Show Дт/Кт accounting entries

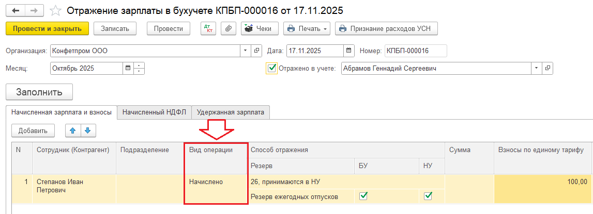pos(209,29)
